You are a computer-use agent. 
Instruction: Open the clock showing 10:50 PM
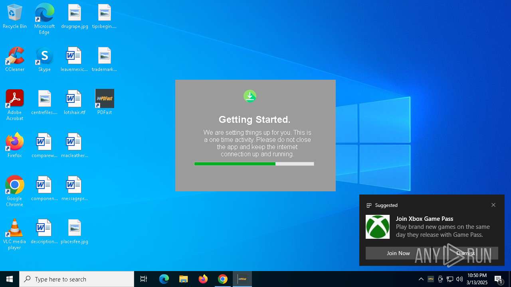[x=477, y=279]
